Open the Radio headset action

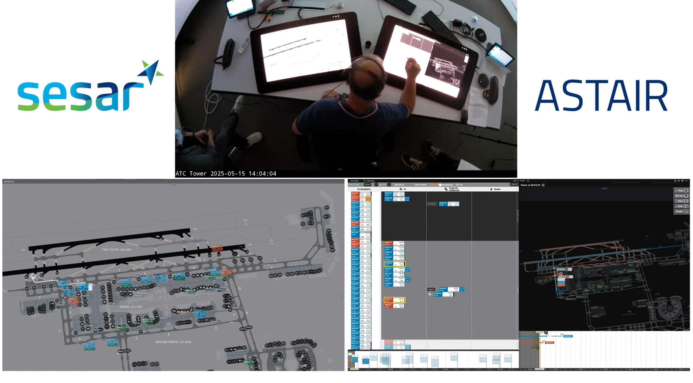pyautogui.click(x=686, y=206)
